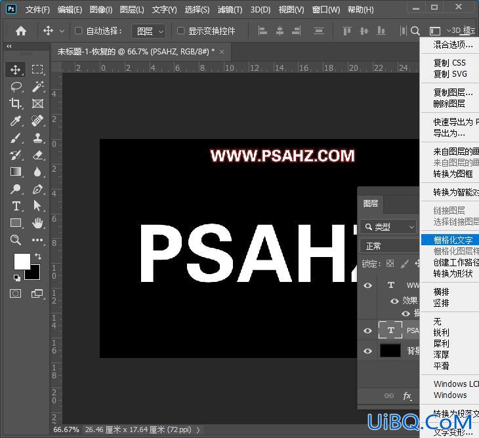This screenshot has height=438, width=479.
Task: Open Move tool preset picker arrow
Action: coord(62,31)
